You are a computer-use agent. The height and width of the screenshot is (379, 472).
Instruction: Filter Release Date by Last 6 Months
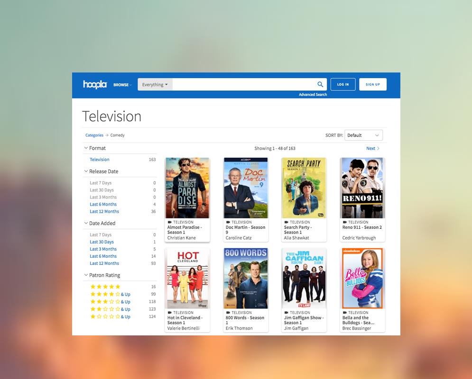coord(103,204)
